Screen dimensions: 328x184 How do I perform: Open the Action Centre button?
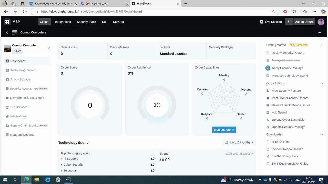coord(304,22)
